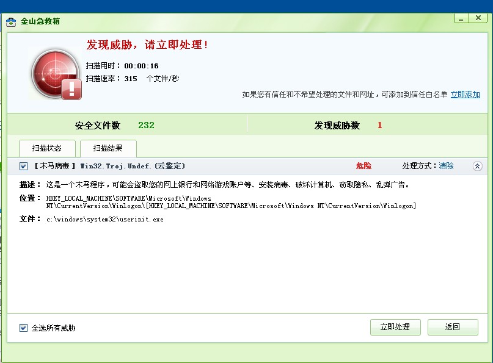Open the 立即添加 whitelist link

[x=465, y=95]
